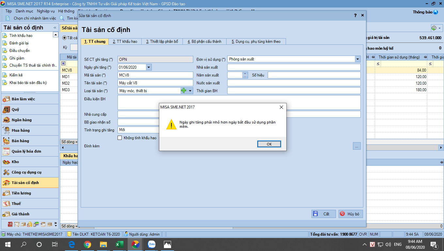444x251 pixels.
Task: Open the Ngày ghi tăng date picker
Action: click(149, 67)
